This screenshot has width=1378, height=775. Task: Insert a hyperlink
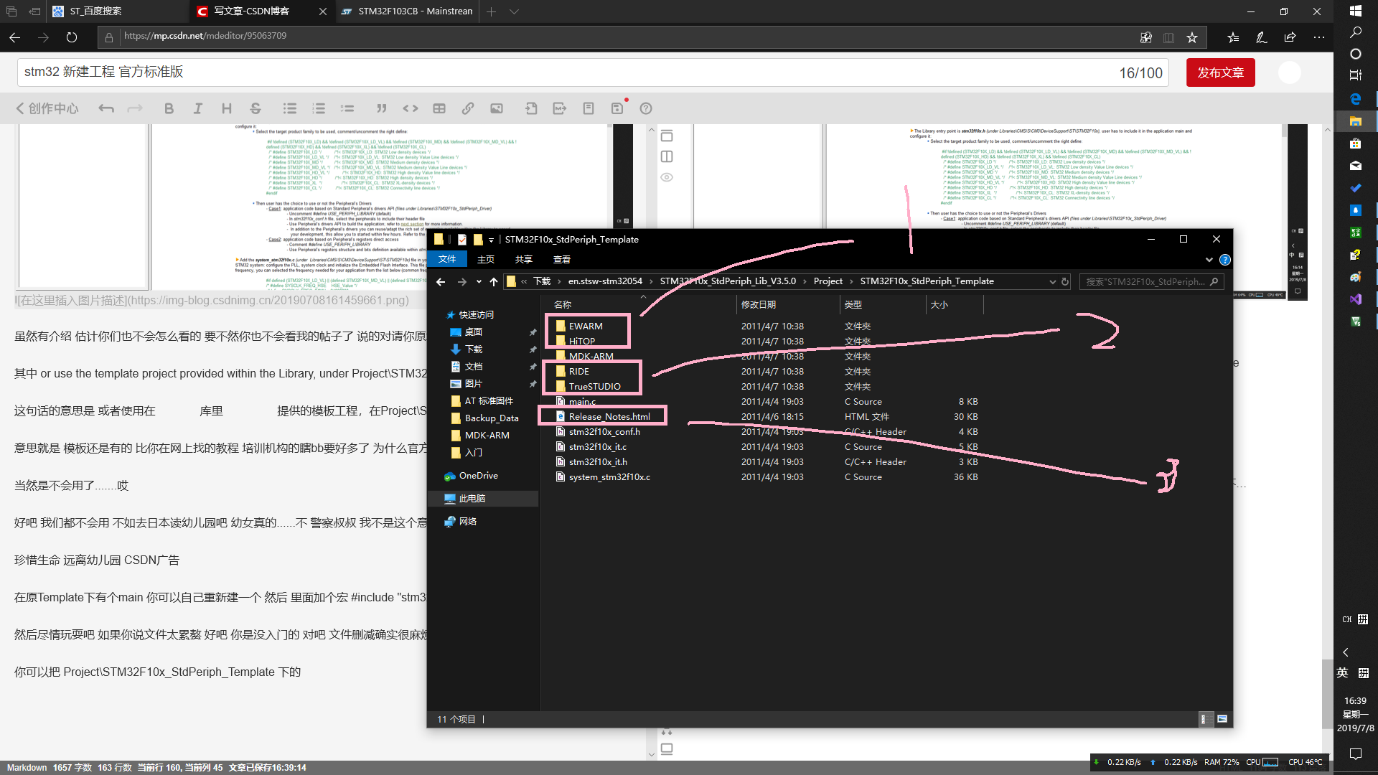pos(468,108)
